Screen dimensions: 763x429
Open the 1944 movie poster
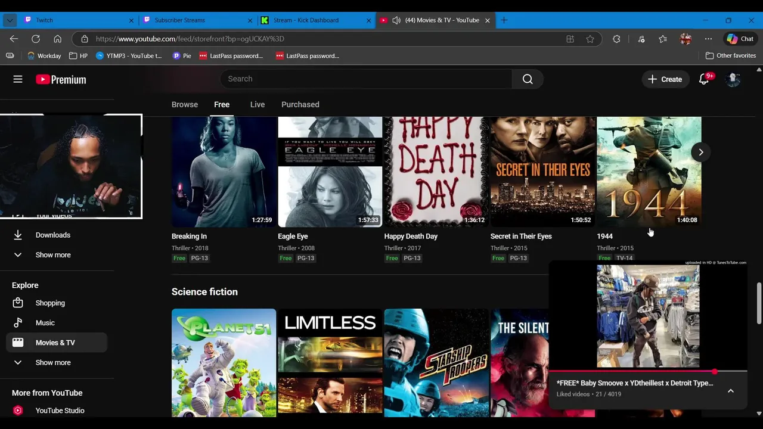pyautogui.click(x=649, y=172)
